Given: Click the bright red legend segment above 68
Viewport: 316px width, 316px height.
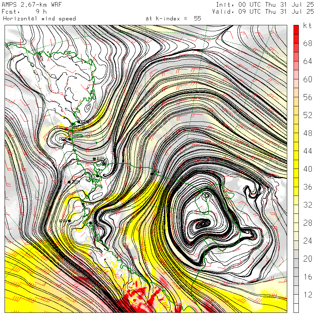Looking at the screenshot, I should [x=296, y=29].
